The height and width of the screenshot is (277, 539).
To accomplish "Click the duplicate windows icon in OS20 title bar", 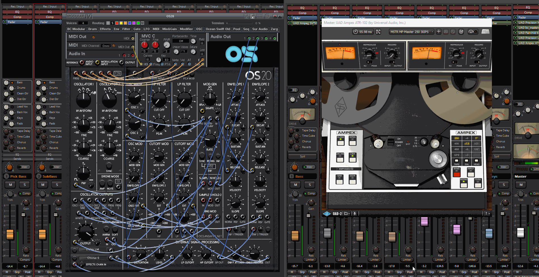I will 268,16.
